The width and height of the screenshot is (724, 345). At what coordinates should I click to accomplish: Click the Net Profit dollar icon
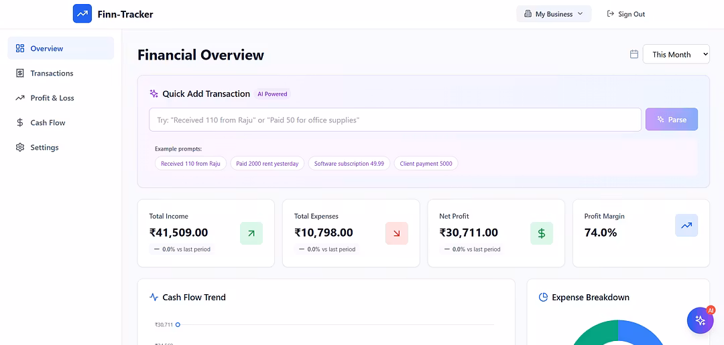pos(542,233)
